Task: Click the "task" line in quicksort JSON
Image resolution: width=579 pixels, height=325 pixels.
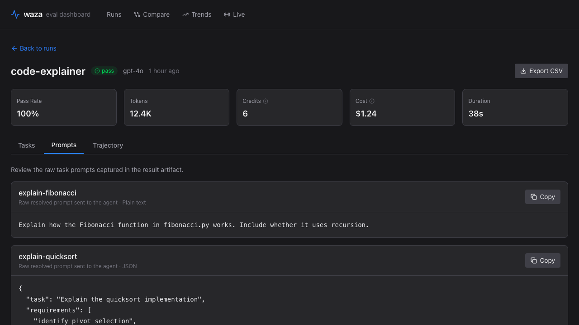Action: click(116, 299)
